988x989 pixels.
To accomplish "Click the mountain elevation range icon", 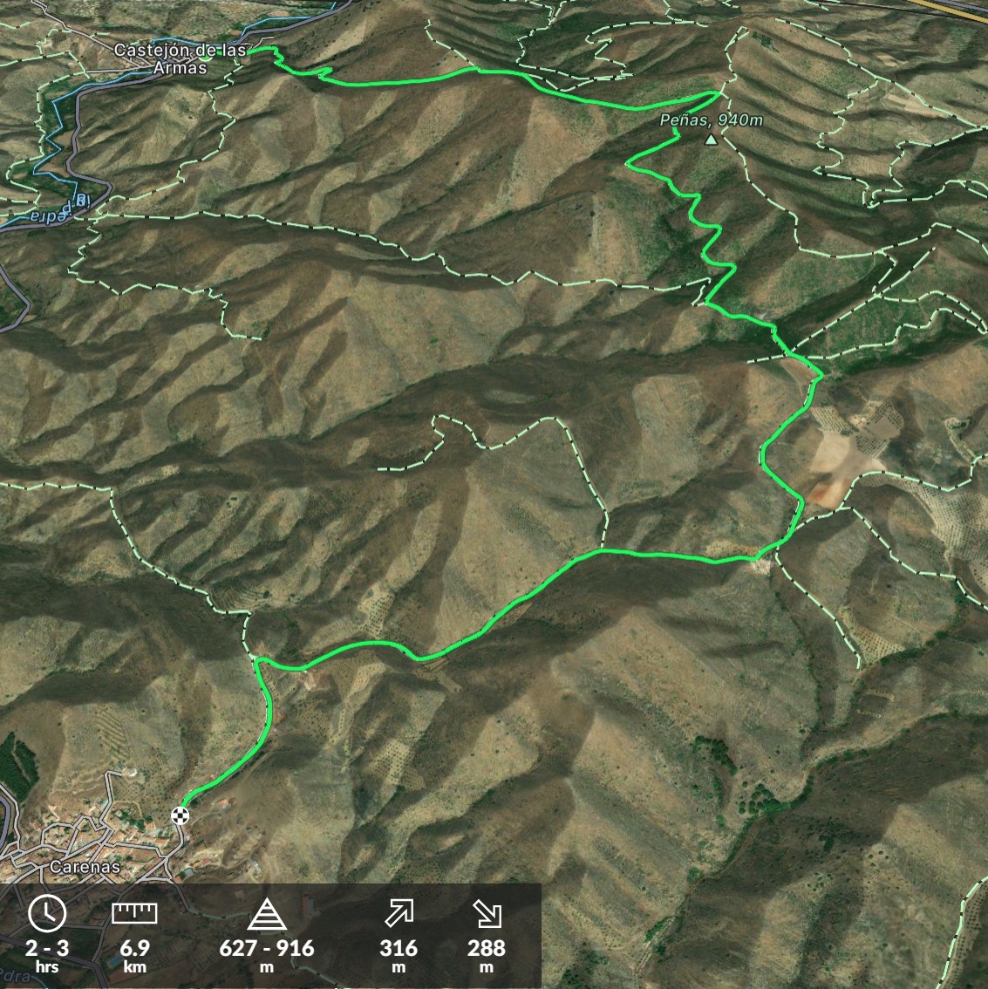I will (x=267, y=915).
